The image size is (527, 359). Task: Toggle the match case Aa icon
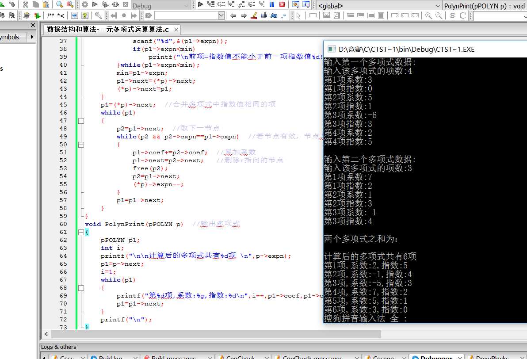pyautogui.click(x=274, y=15)
